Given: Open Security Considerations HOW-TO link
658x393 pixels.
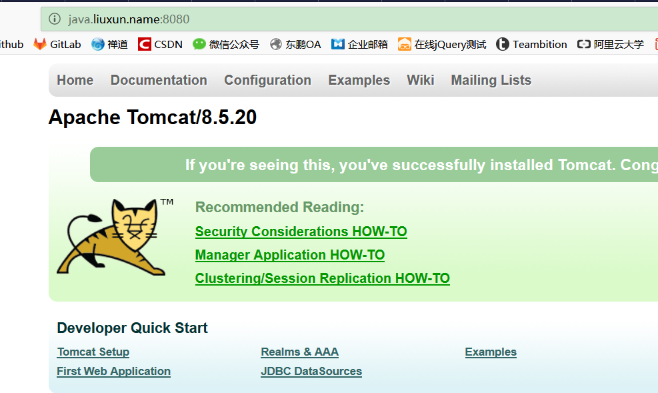Looking at the screenshot, I should point(301,232).
